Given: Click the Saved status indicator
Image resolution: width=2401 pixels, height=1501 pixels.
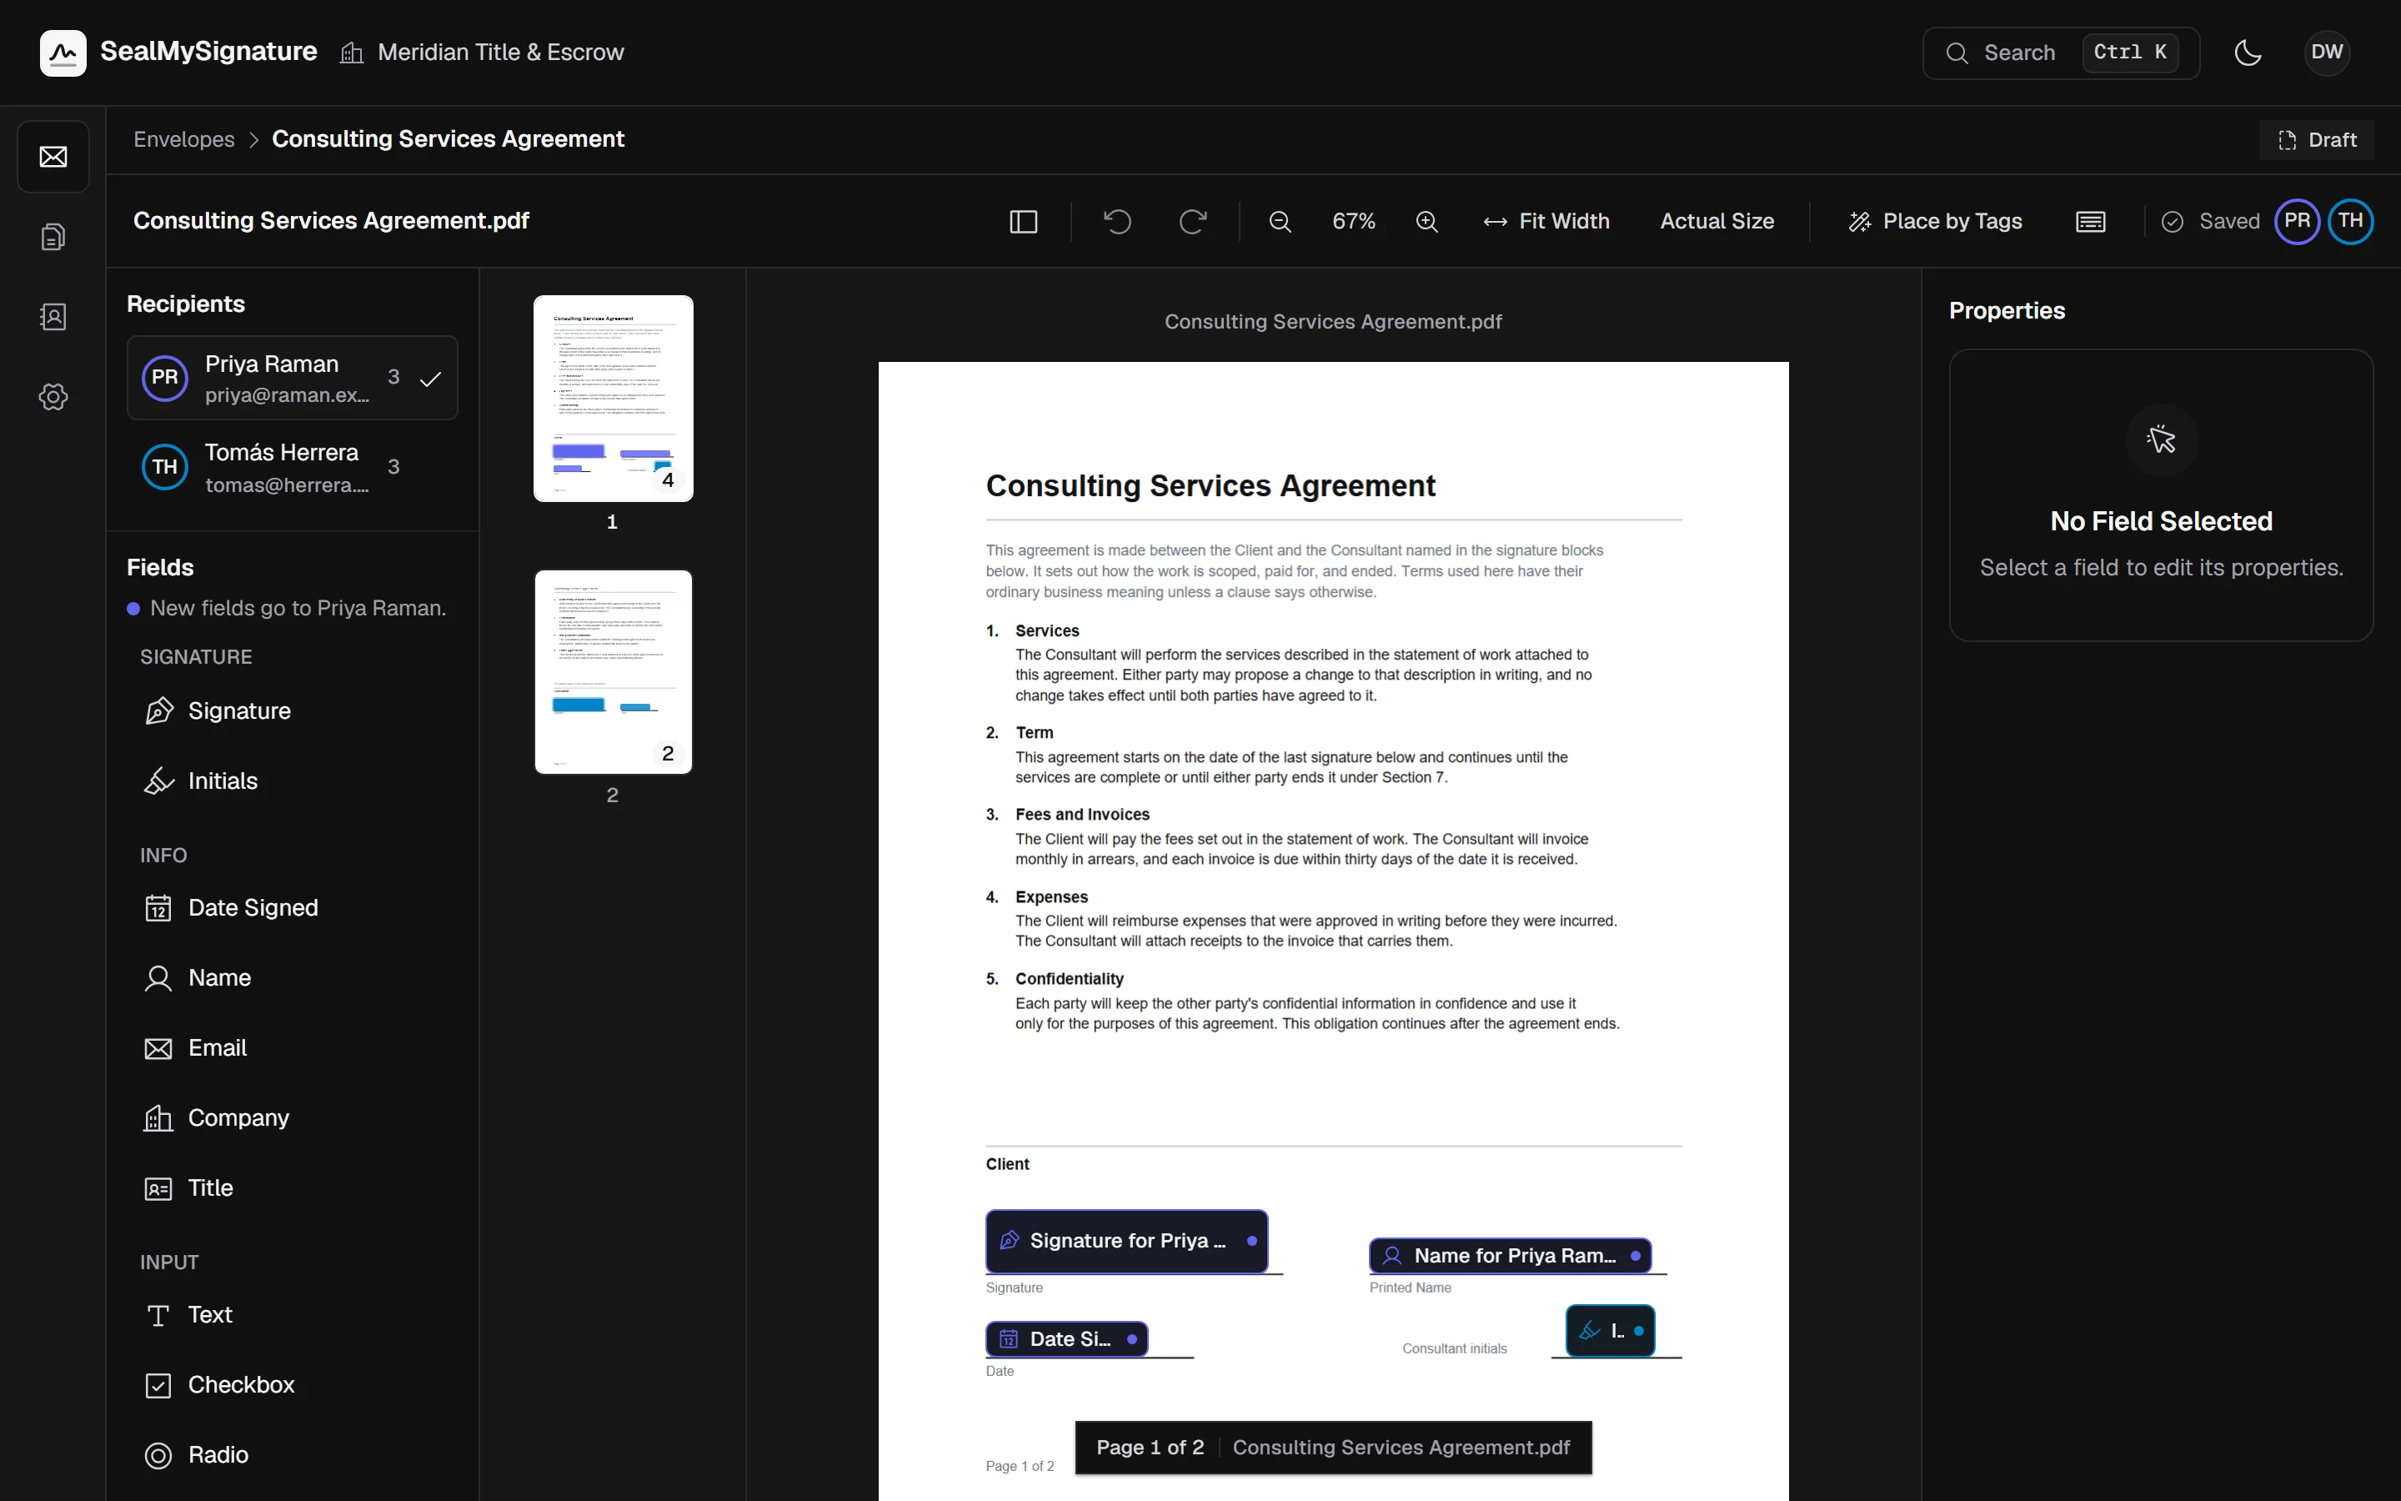Looking at the screenshot, I should 2211,221.
